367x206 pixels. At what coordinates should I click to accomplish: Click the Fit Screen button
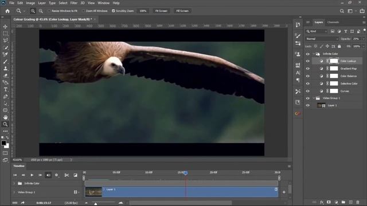coord(161,11)
